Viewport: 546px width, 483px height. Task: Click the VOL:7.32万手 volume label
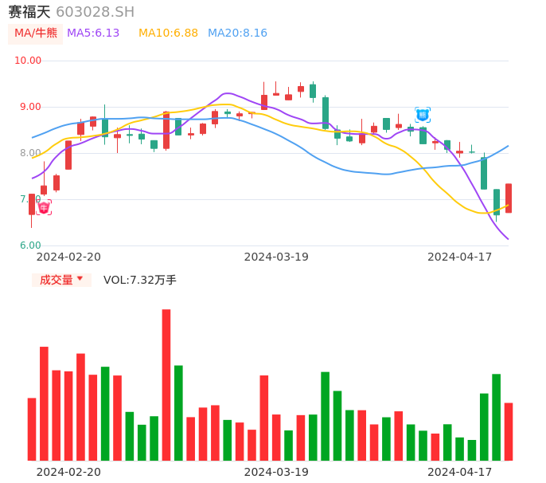coord(140,280)
